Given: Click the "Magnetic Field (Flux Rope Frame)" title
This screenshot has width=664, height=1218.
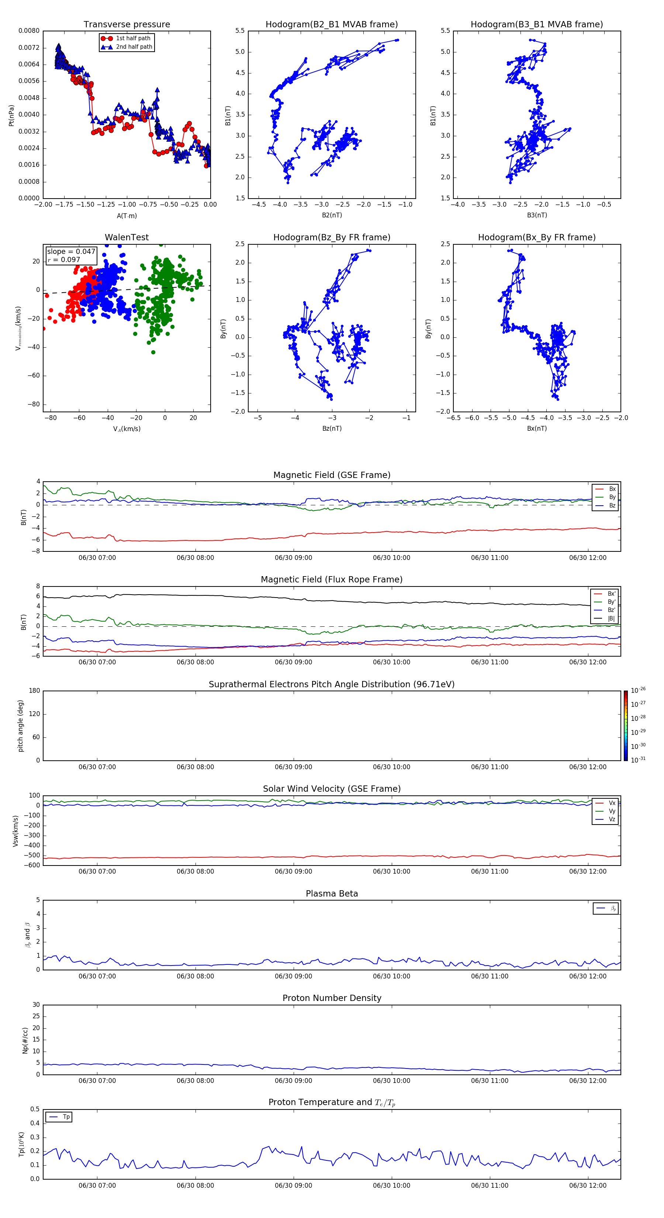Looking at the screenshot, I should 332,580.
